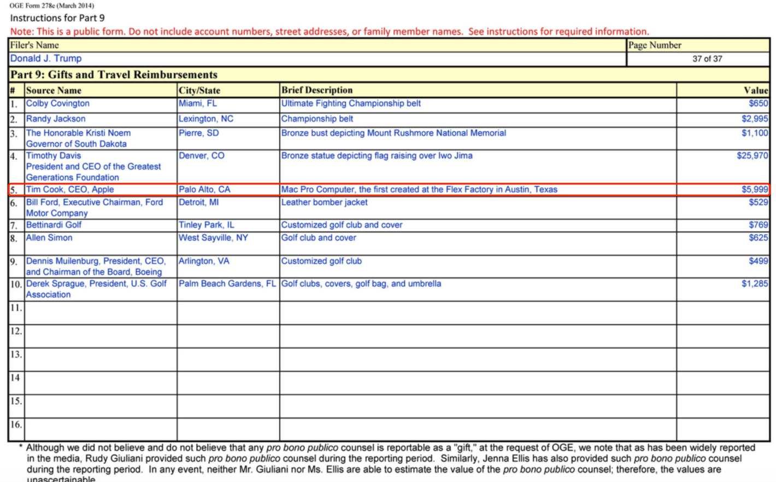Click the "Arlington, VA" cell
Viewport: 776px width, 482px height.
click(204, 261)
